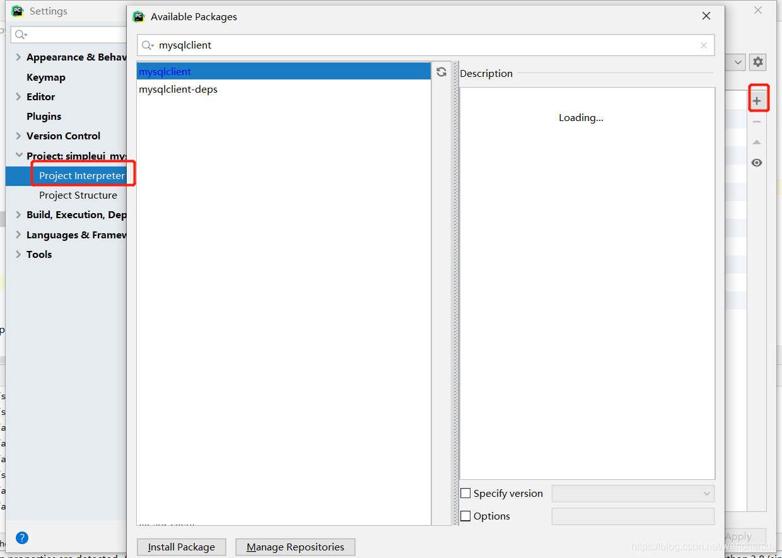Click the search magnifier icon in Available Packages
Screen dimensions: 782x558
coord(148,45)
